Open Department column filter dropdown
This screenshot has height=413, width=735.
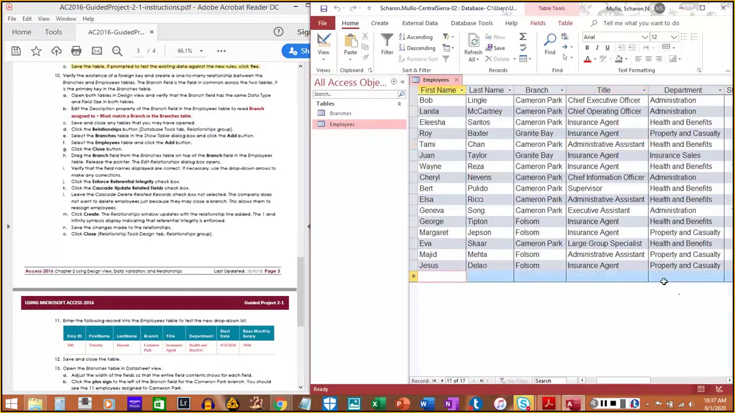point(719,91)
